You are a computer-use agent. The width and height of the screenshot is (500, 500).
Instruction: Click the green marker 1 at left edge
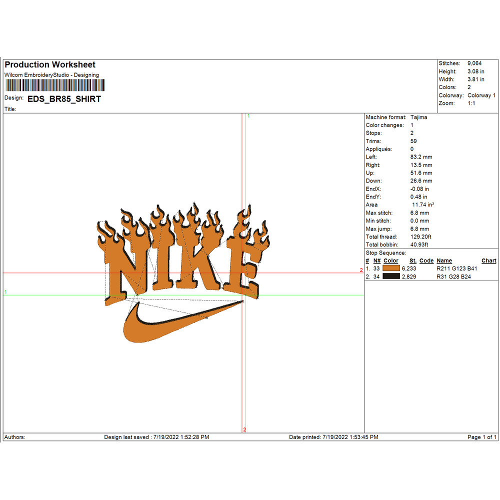coord(5,291)
